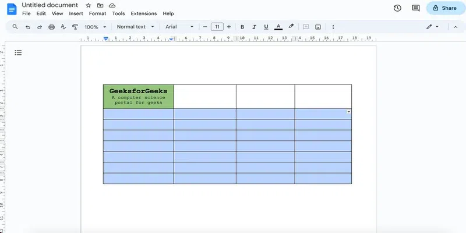The width and height of the screenshot is (466, 233).
Task: Open the highlight color picker
Action: 291,26
